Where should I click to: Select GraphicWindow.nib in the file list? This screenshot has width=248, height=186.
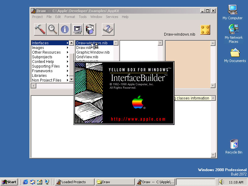95,52
